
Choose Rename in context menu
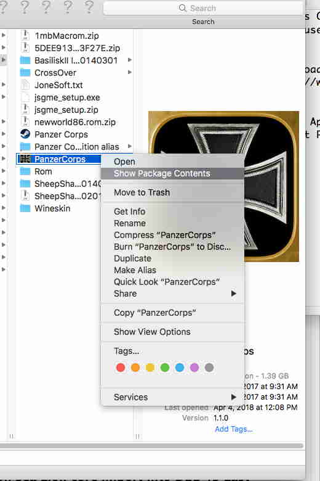click(x=172, y=223)
